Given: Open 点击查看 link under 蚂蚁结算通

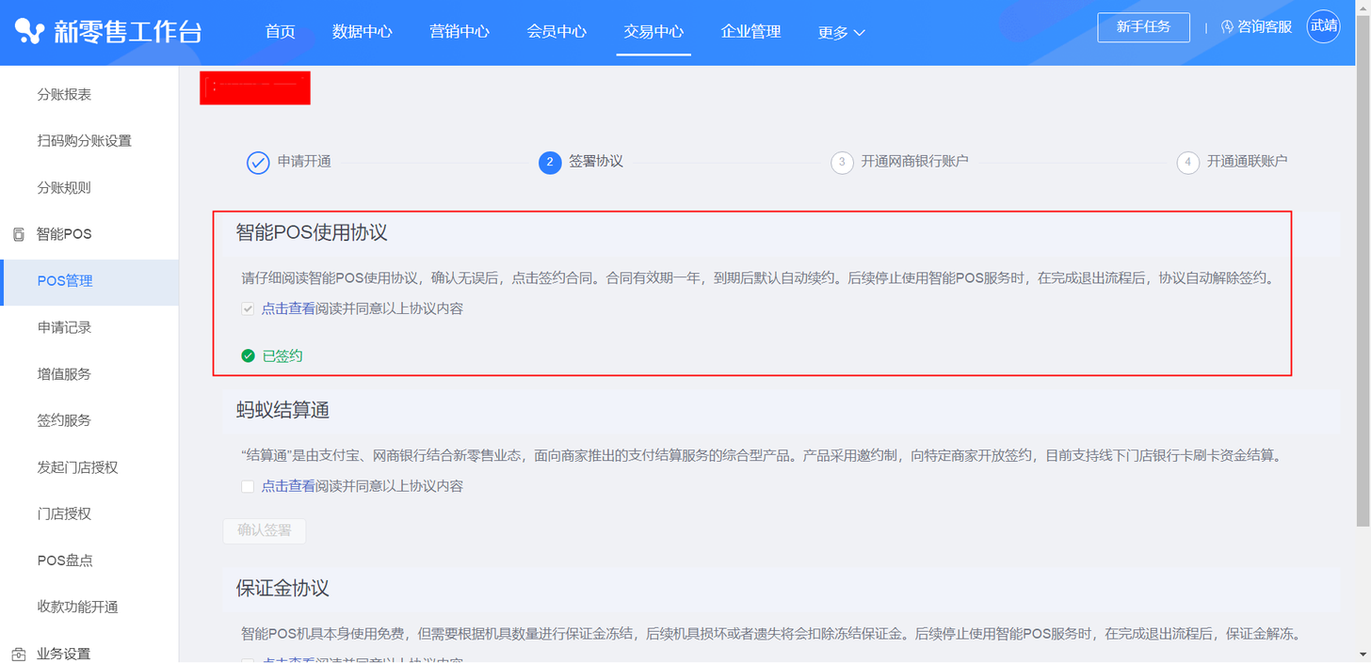Looking at the screenshot, I should coord(288,486).
